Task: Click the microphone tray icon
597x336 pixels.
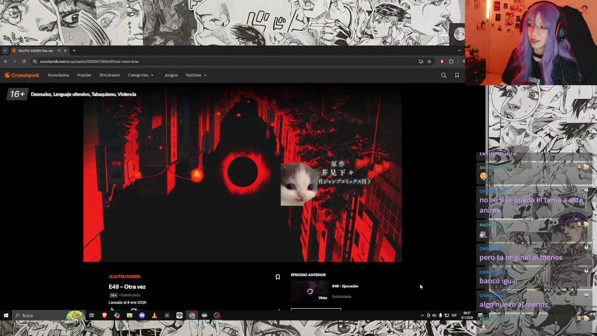Action: pos(440,315)
